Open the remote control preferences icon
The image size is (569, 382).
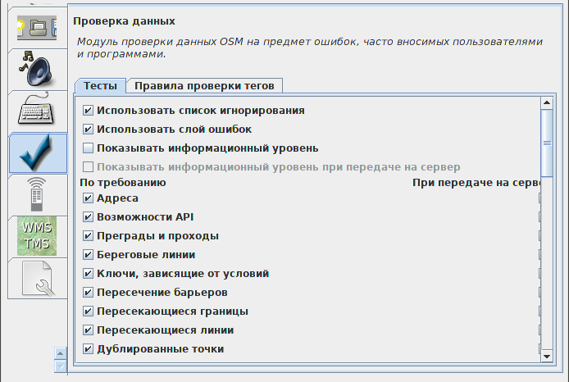pos(37,194)
